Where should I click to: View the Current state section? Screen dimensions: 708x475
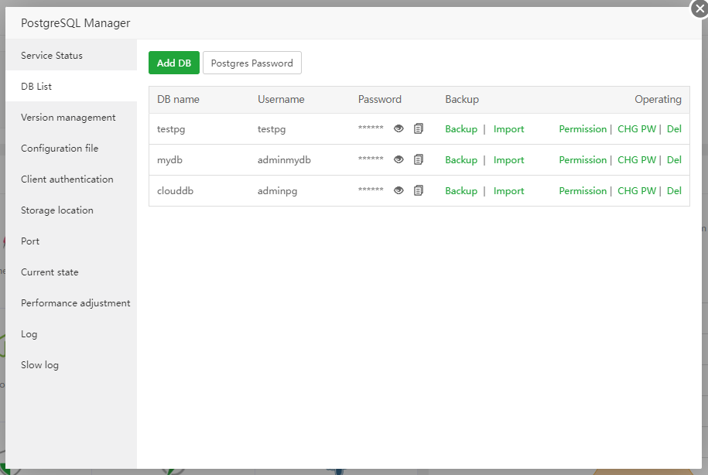[71, 272]
